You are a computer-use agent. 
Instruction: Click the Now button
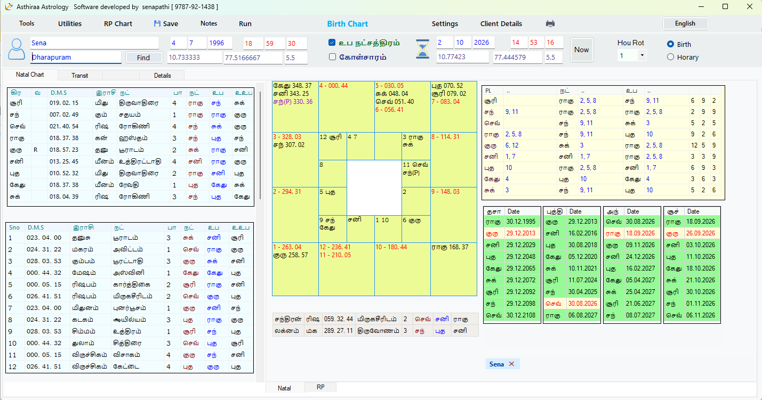[582, 50]
